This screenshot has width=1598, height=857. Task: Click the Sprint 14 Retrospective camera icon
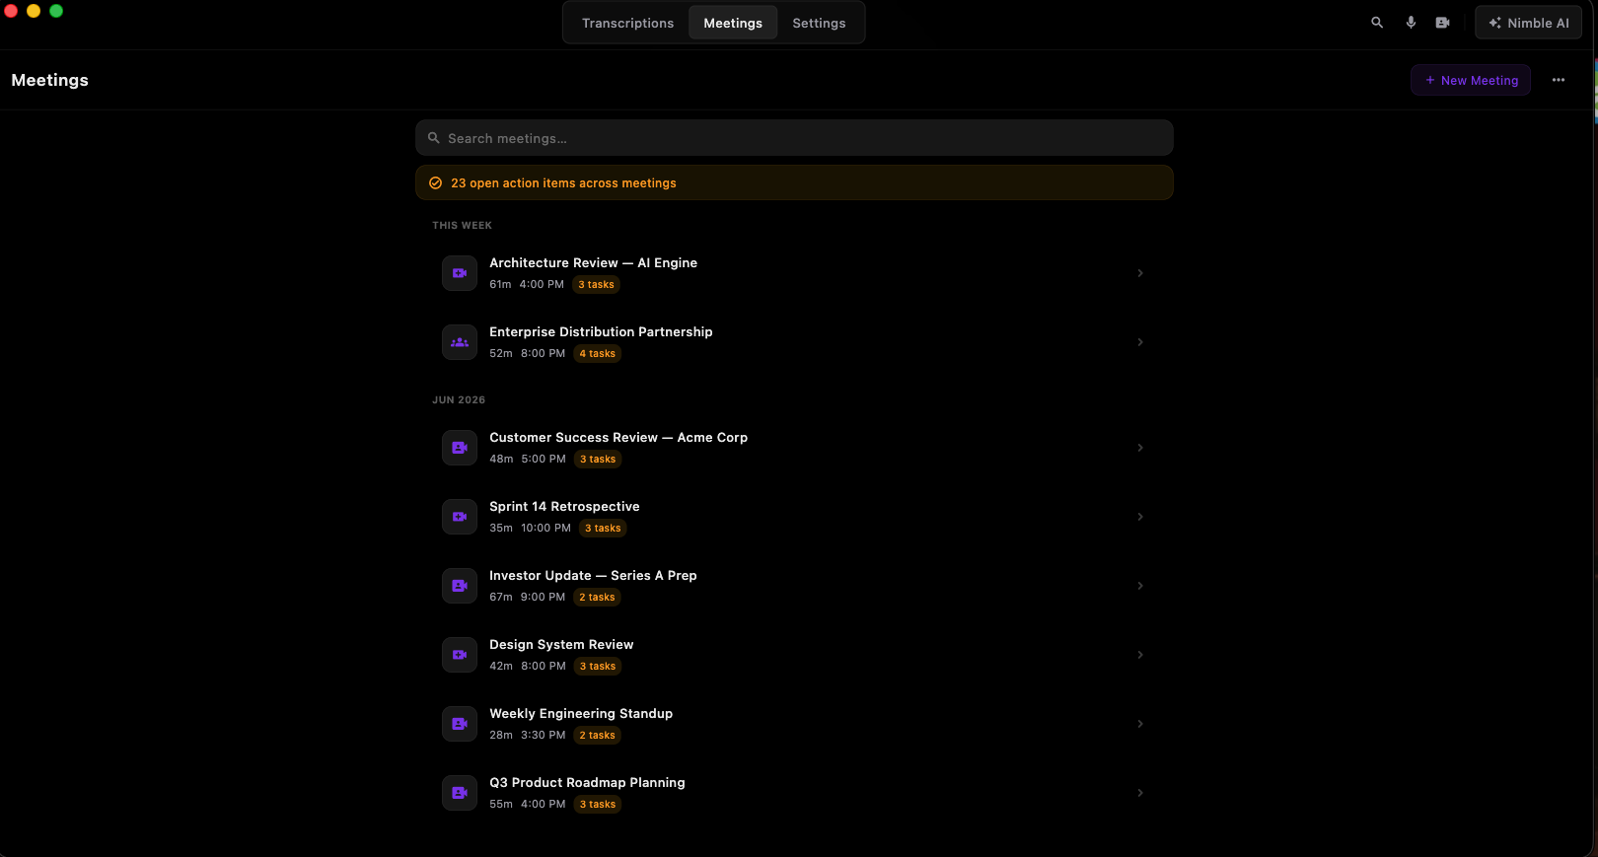click(460, 517)
